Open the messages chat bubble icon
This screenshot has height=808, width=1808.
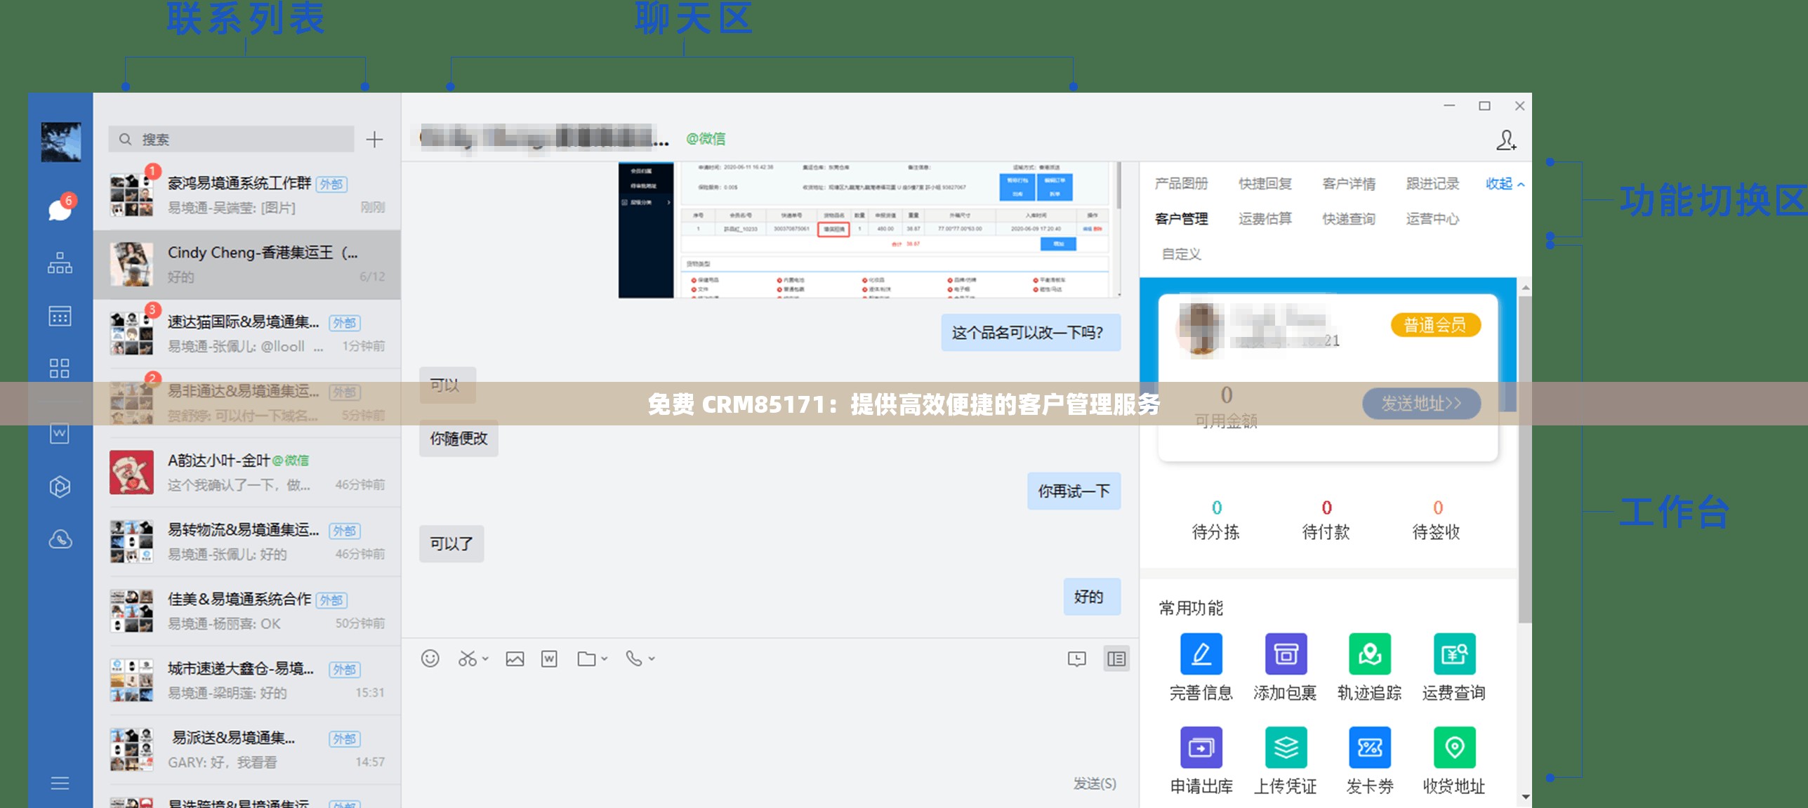pyautogui.click(x=60, y=209)
